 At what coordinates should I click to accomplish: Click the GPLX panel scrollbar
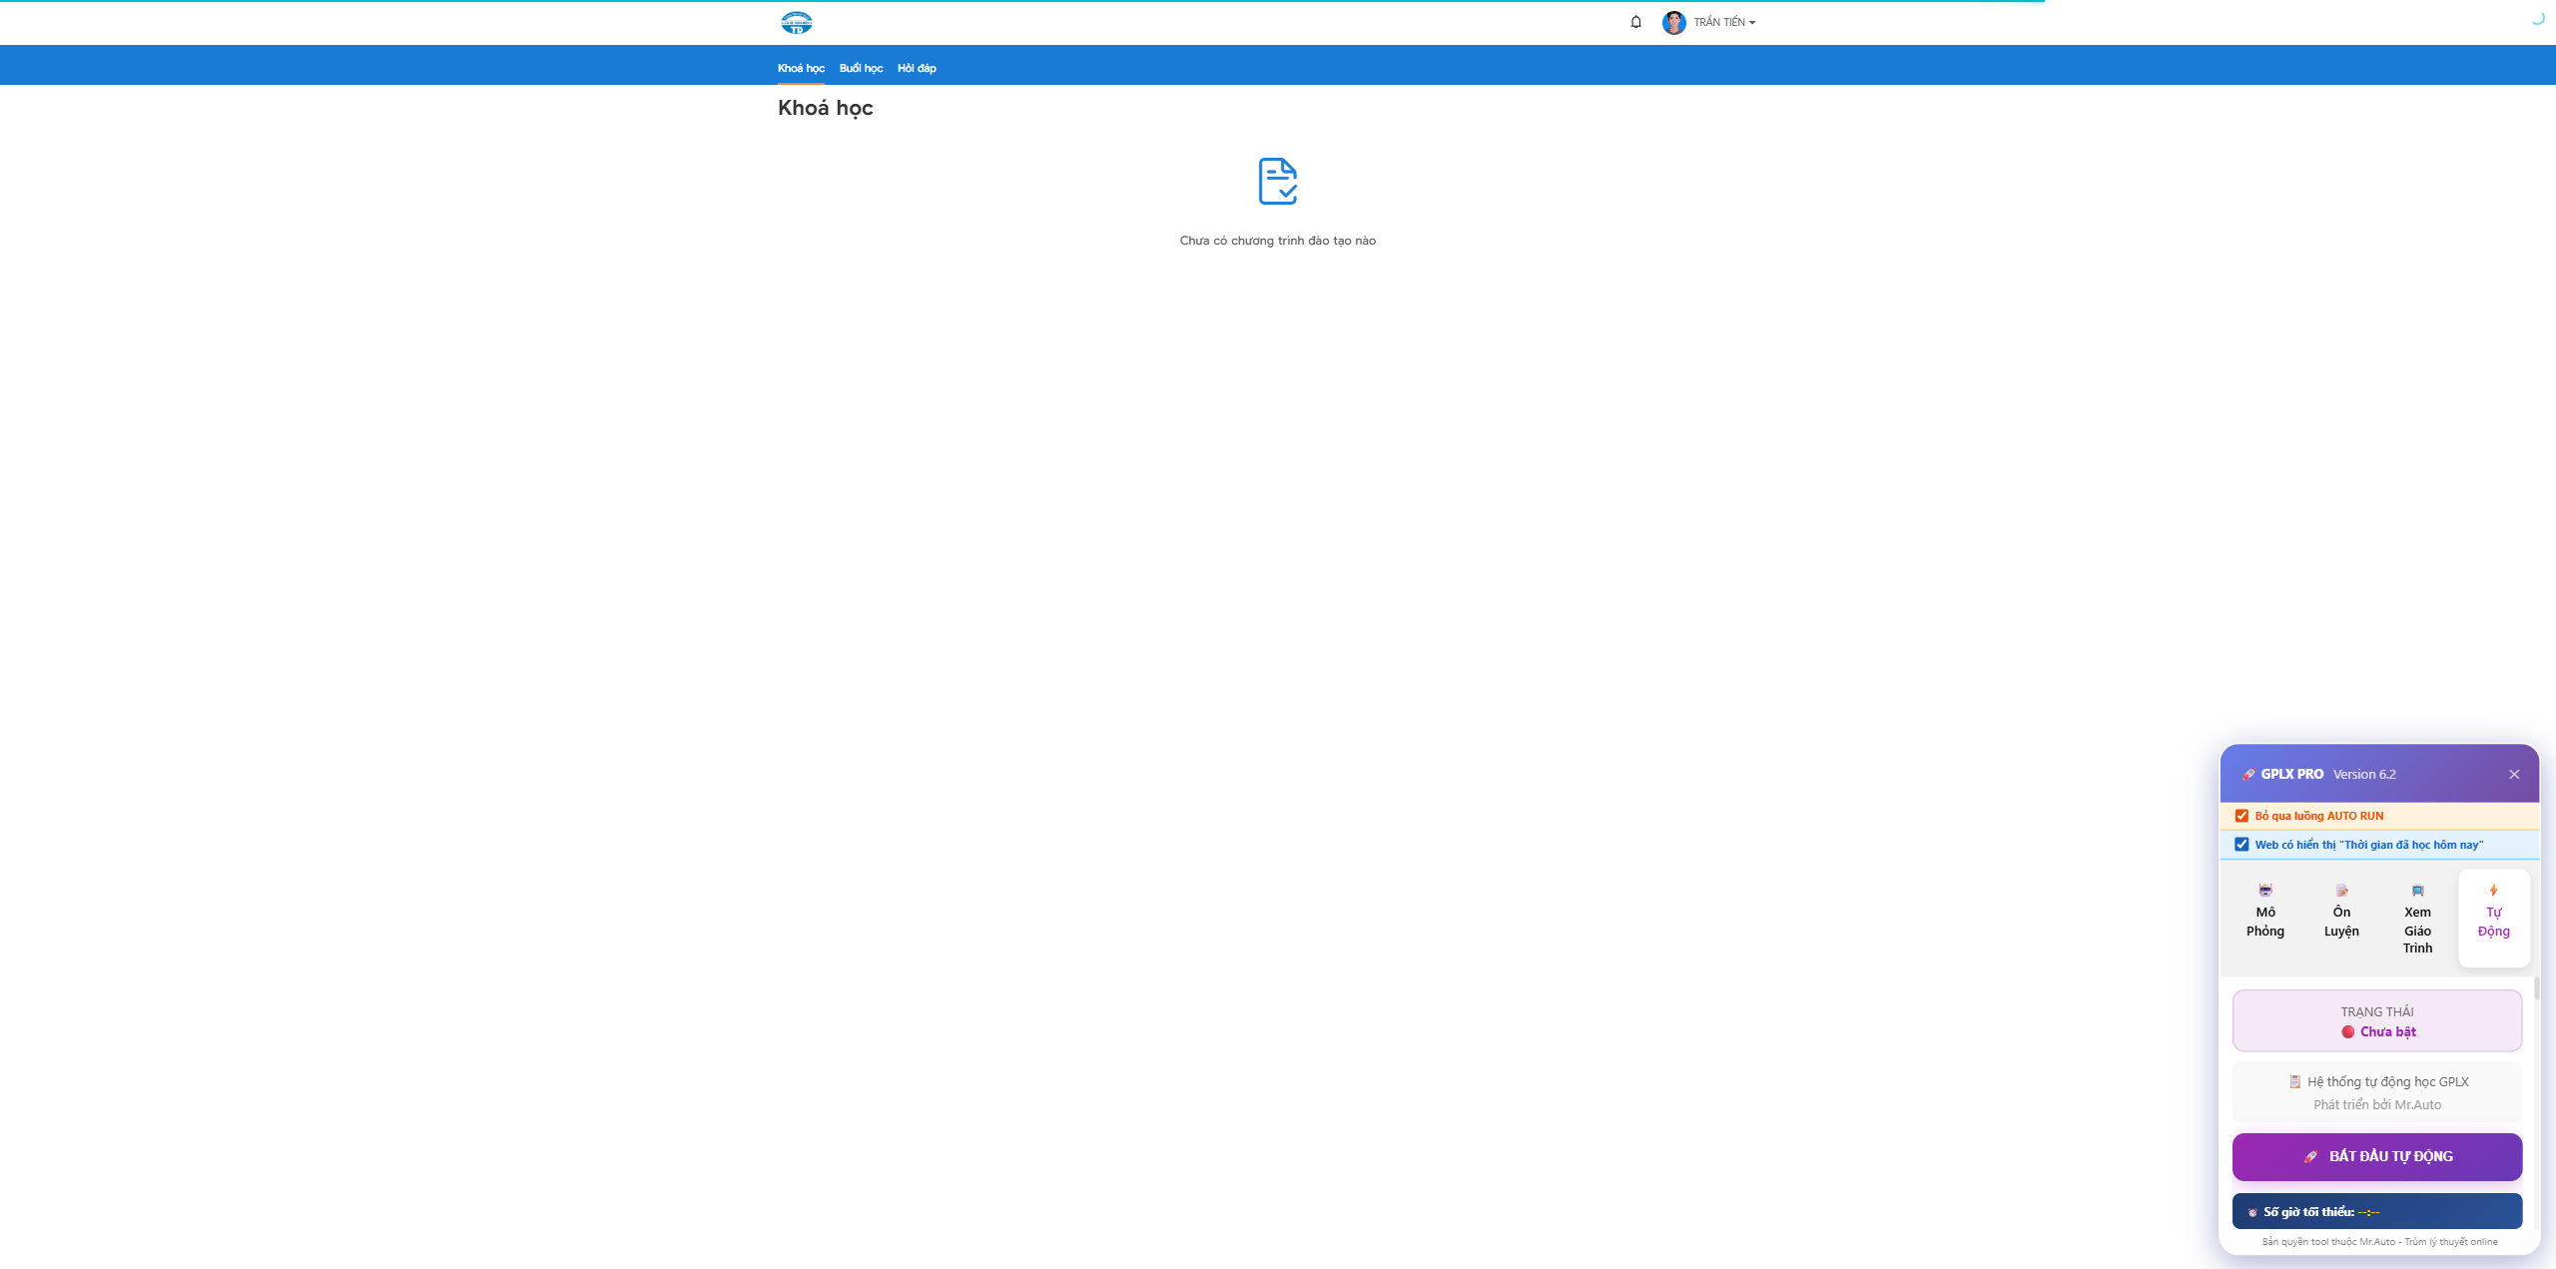[x=2536, y=989]
